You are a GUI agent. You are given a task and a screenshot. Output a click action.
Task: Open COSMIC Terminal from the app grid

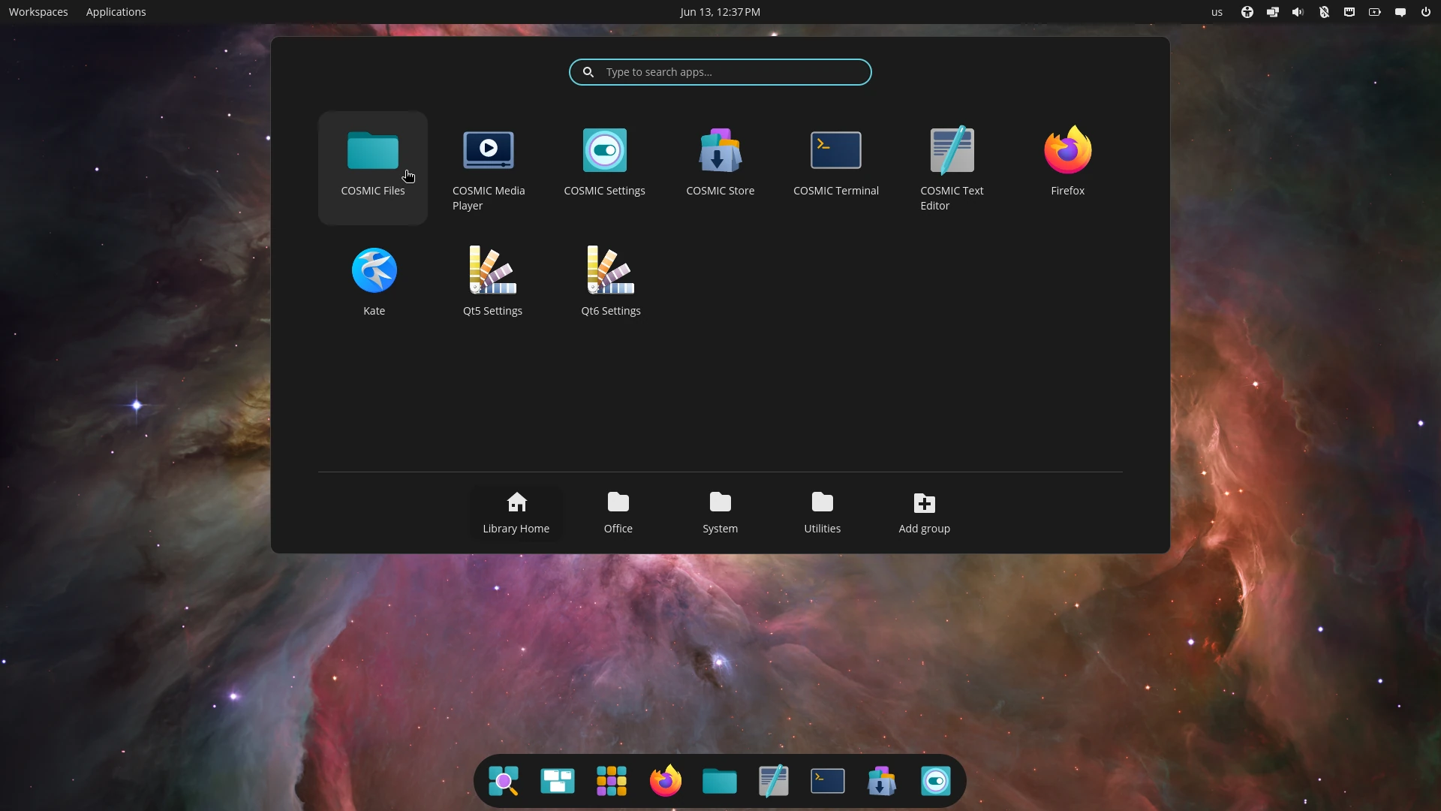pyautogui.click(x=835, y=167)
